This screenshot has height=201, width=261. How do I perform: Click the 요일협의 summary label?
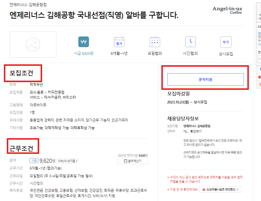[155, 53]
